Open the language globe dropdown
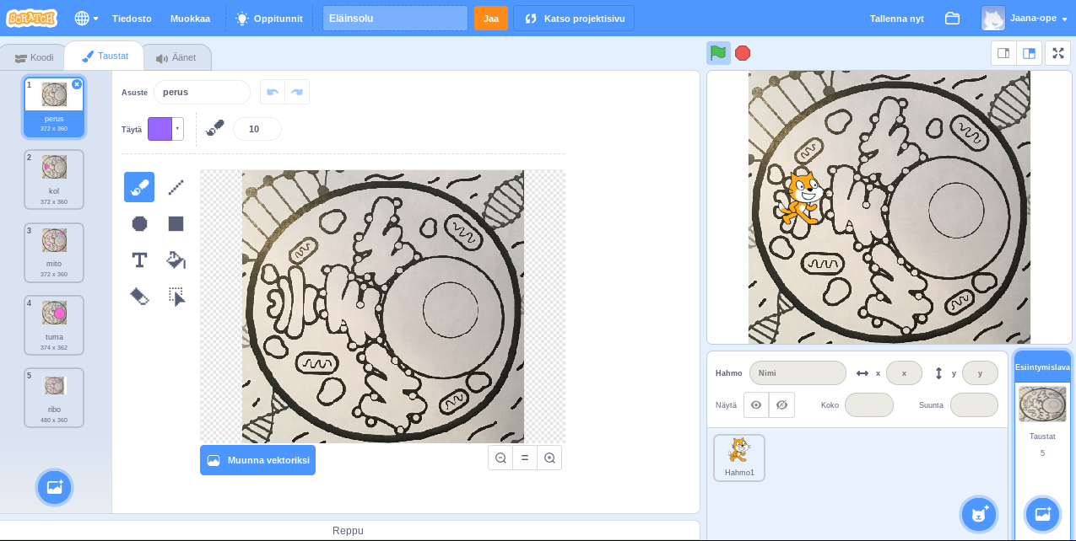 [x=86, y=18]
